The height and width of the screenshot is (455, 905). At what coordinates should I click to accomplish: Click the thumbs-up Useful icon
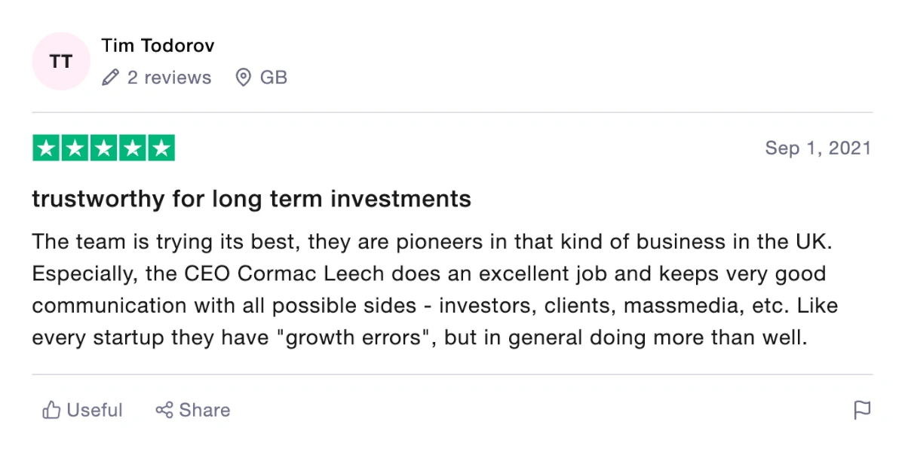(51, 410)
